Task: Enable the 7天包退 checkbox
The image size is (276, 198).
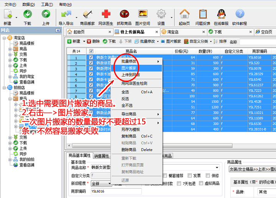Action: tap(179, 183)
